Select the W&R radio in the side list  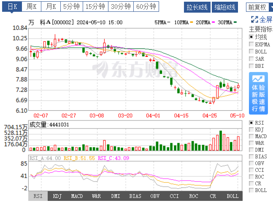(251, 143)
